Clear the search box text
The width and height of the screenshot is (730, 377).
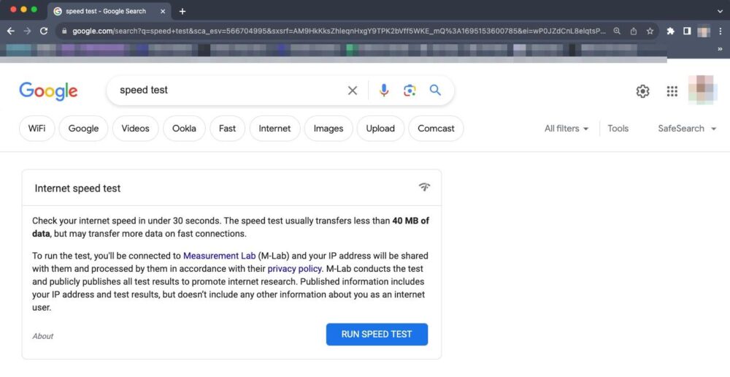click(x=353, y=91)
